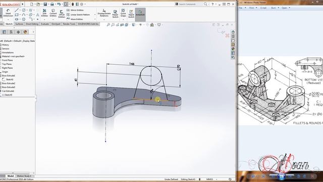Select the Spline sketch tool
The width and height of the screenshot is (323, 182).
tap(30, 10)
